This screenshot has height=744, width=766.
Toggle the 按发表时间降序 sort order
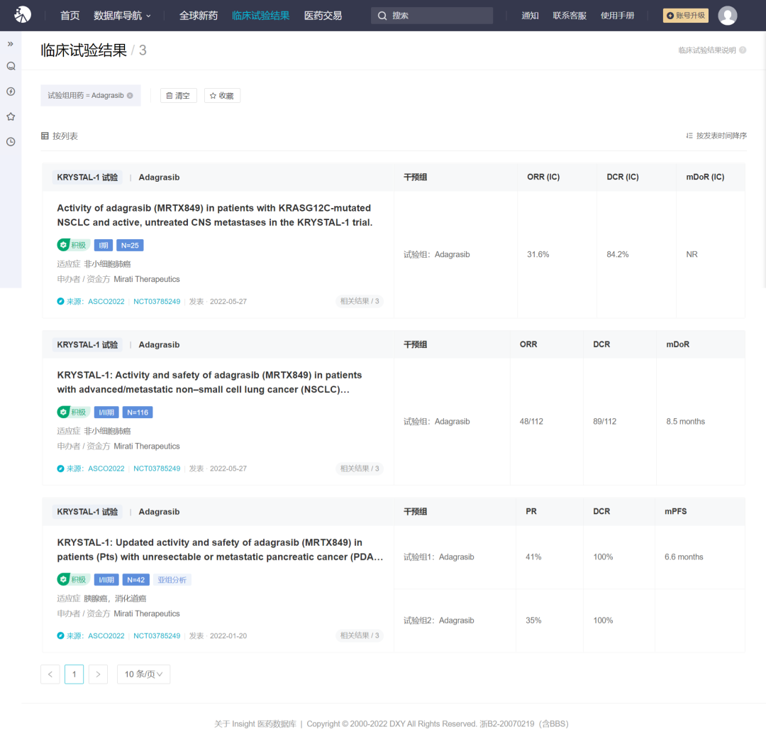[716, 136]
